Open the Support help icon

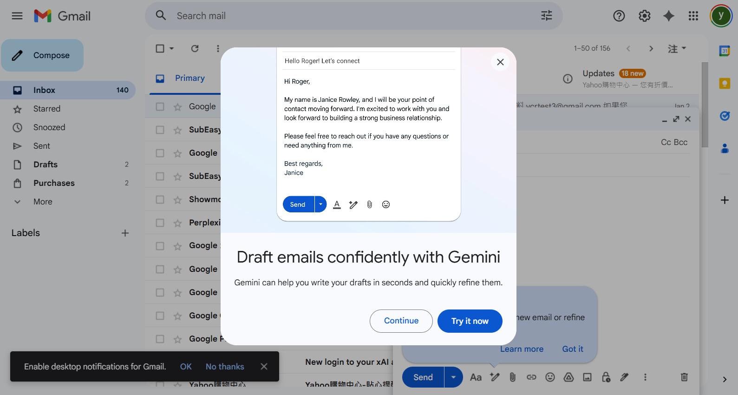coord(619,16)
